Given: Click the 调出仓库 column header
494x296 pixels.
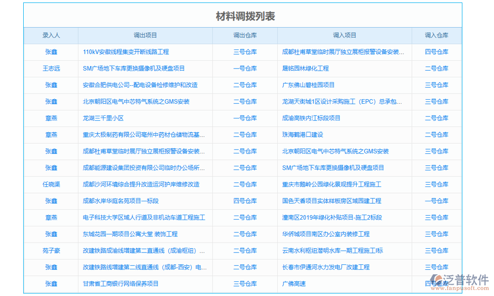Looking at the screenshot, I should click(x=245, y=35).
